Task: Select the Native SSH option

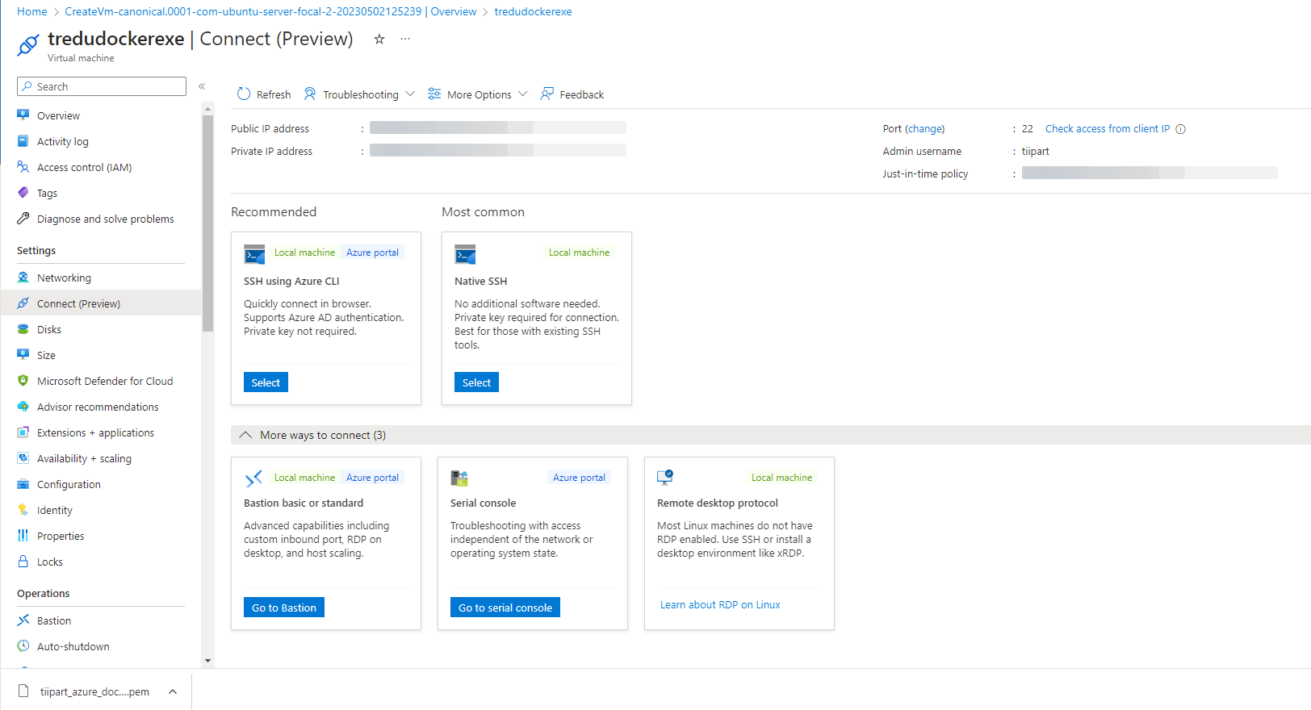Action: (x=476, y=382)
